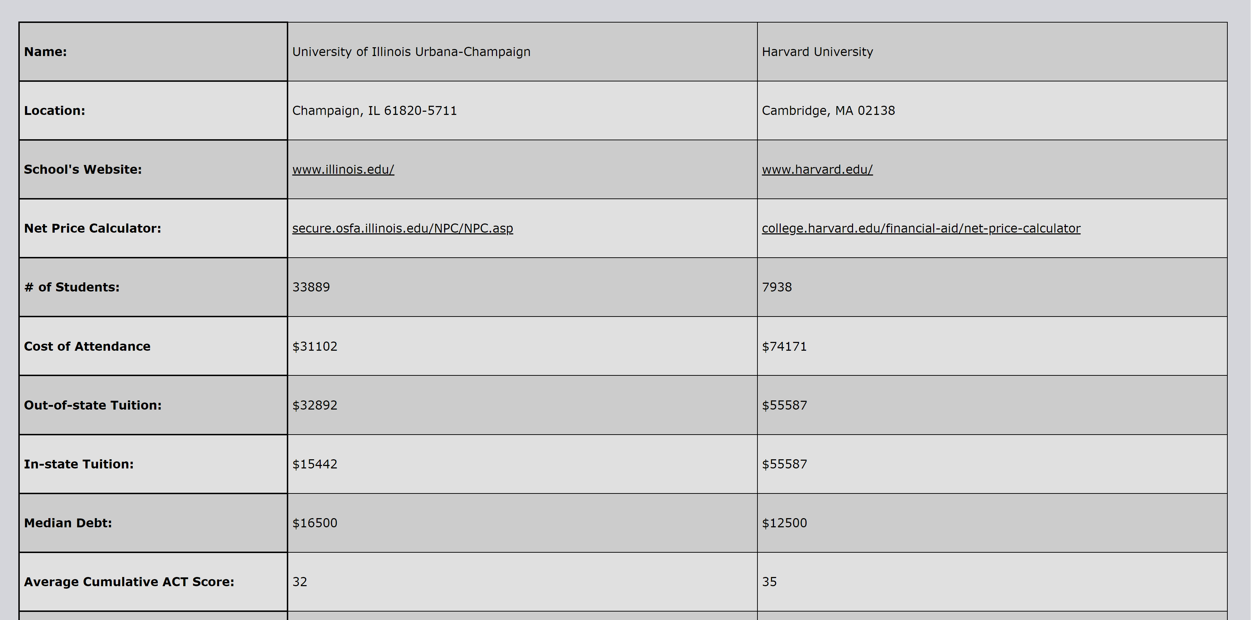This screenshot has height=620, width=1251.
Task: Click the Net Price Calculator row label
Action: click(92, 228)
